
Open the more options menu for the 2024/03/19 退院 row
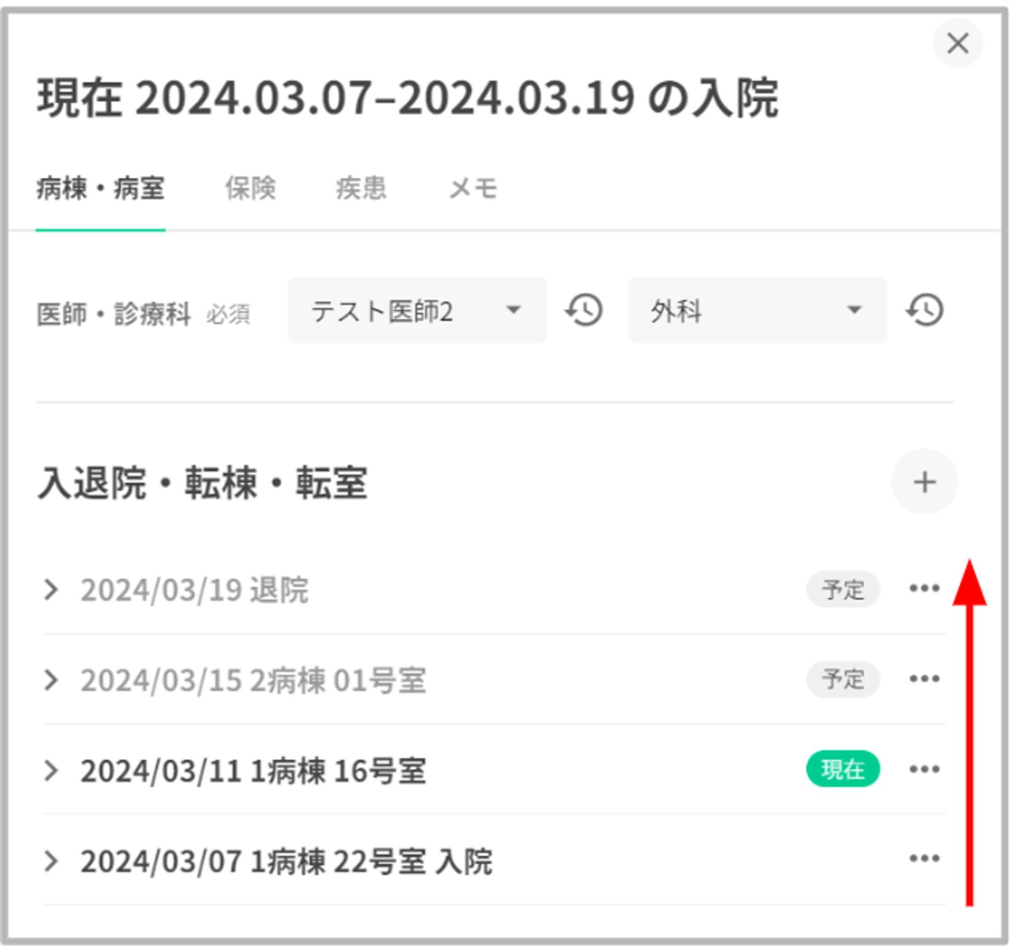point(924,589)
